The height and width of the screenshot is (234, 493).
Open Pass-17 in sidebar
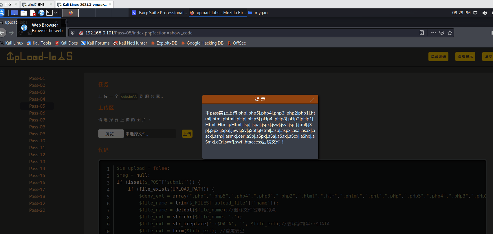(x=37, y=189)
